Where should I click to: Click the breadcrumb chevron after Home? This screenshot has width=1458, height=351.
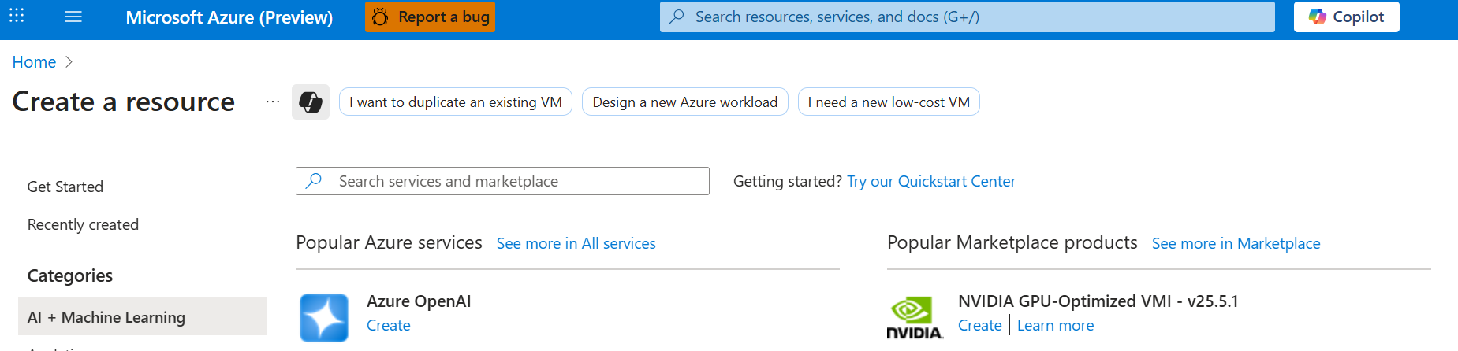[x=69, y=62]
